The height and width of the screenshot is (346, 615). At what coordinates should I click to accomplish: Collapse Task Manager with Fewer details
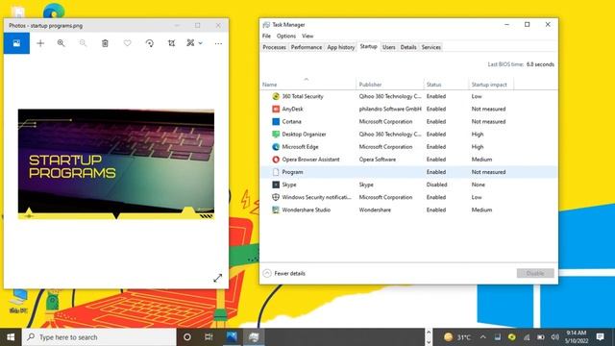tap(284, 273)
